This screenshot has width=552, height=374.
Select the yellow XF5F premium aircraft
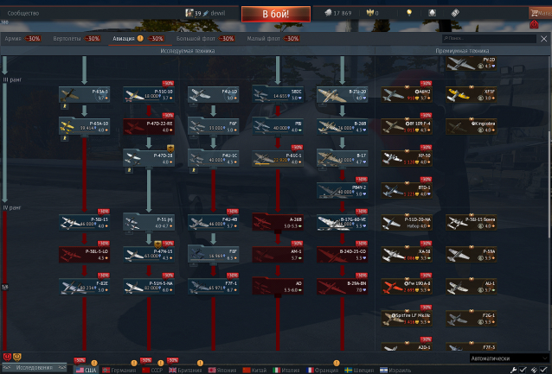click(x=472, y=95)
